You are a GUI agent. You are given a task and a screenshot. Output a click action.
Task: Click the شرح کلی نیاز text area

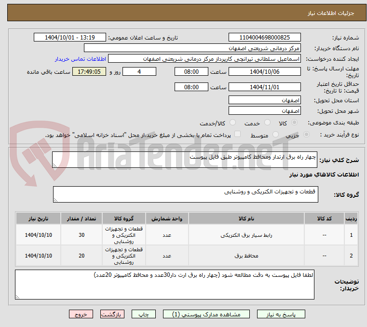(185, 160)
